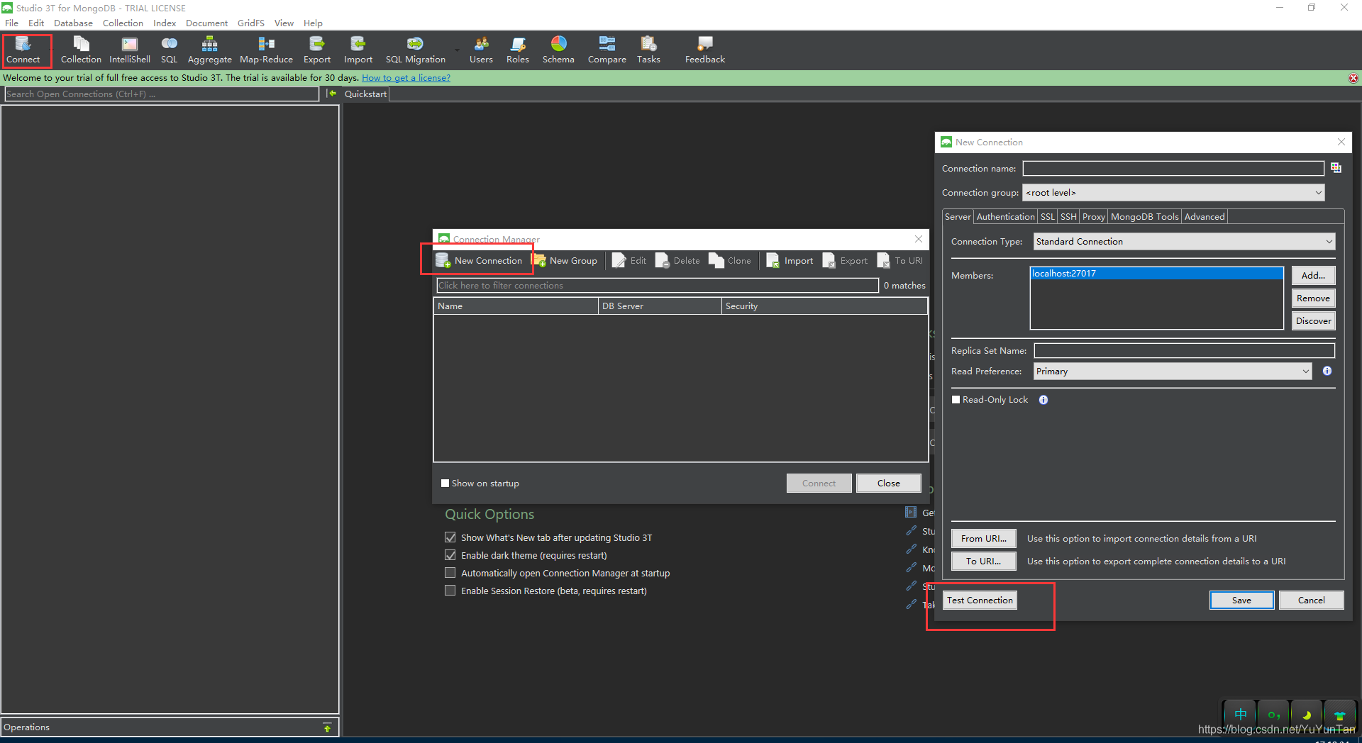Click the Export toolbar icon in main toolbar
Viewport: 1362px width, 743px height.
click(317, 50)
